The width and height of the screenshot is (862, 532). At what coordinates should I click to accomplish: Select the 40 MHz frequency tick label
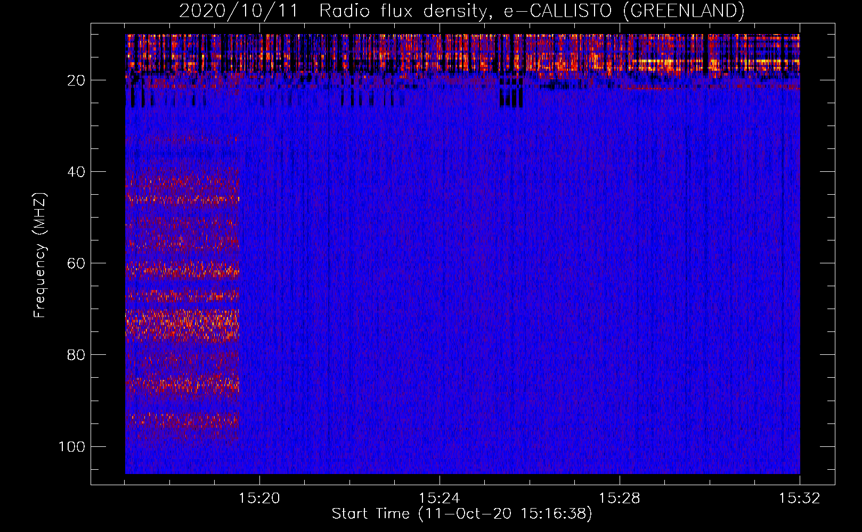[76, 172]
